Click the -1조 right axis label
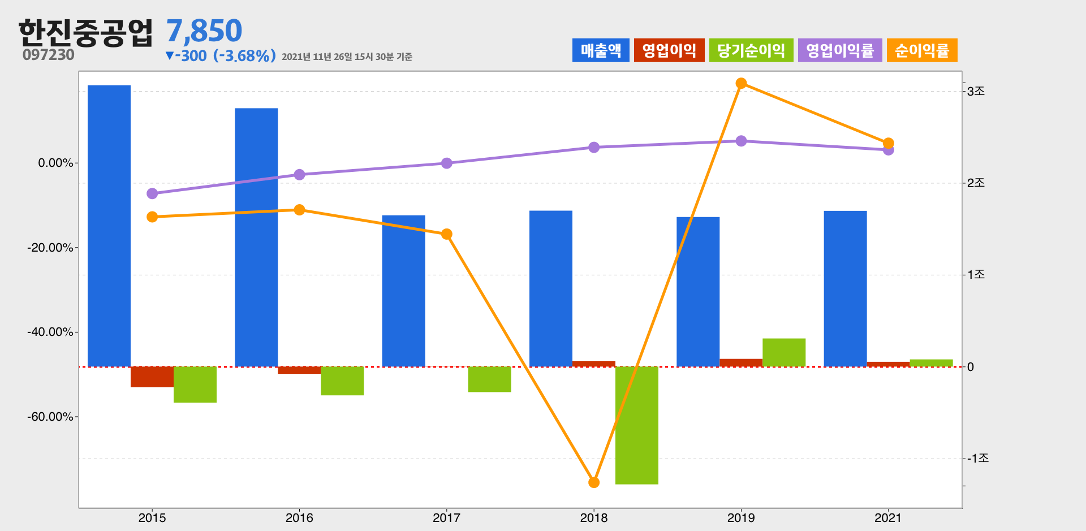The height and width of the screenshot is (531, 1086). [978, 458]
